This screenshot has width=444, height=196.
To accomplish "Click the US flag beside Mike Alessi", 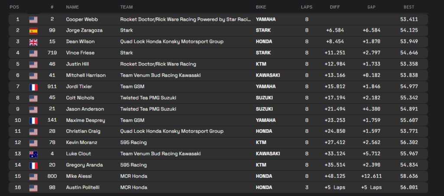I will tap(33, 177).
